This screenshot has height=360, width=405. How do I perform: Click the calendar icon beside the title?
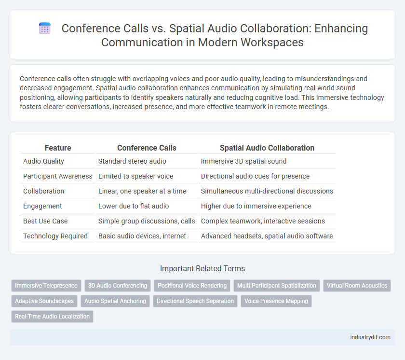45,29
